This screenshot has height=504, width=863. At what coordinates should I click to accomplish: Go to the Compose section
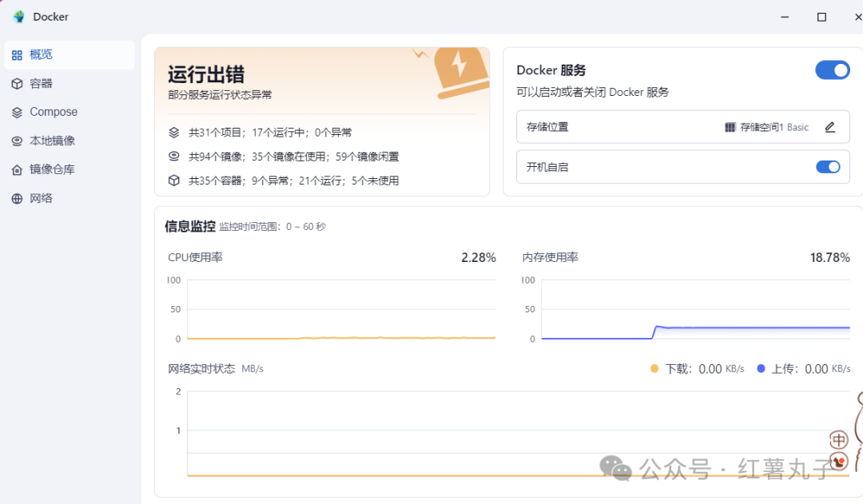pos(70,113)
